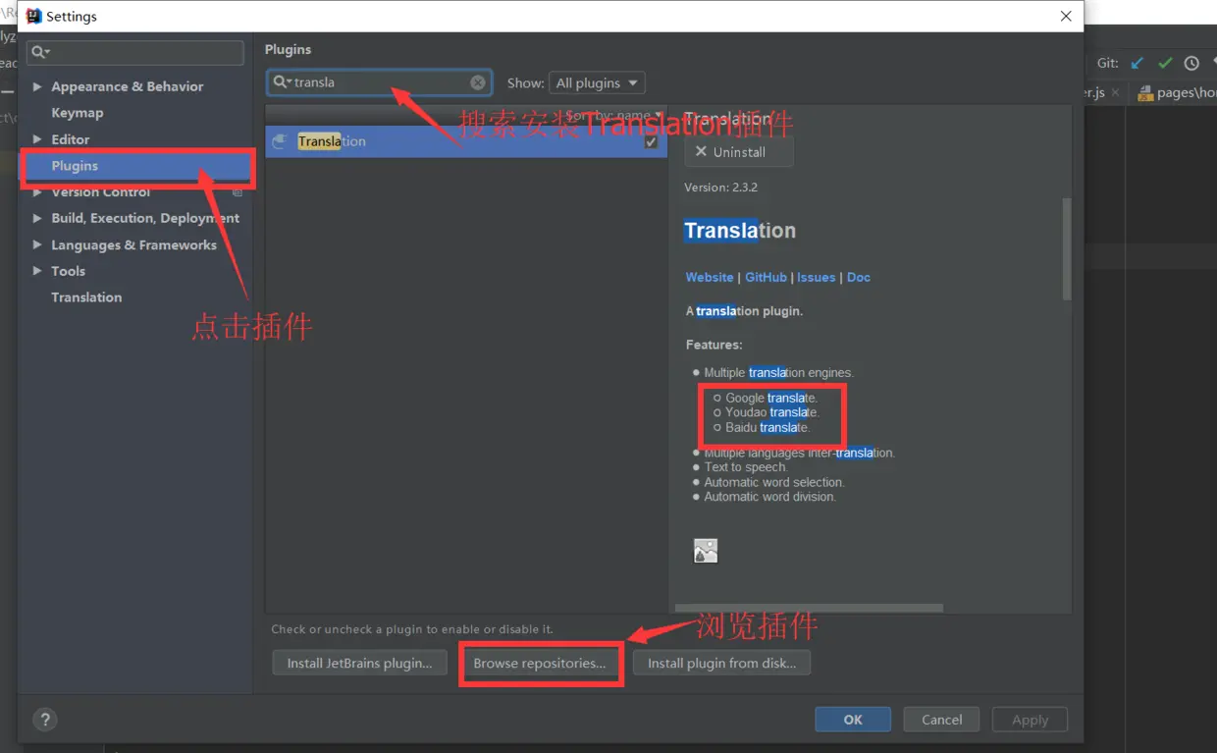Select the Translation plugin list row
The height and width of the screenshot is (753, 1217).
(466, 141)
